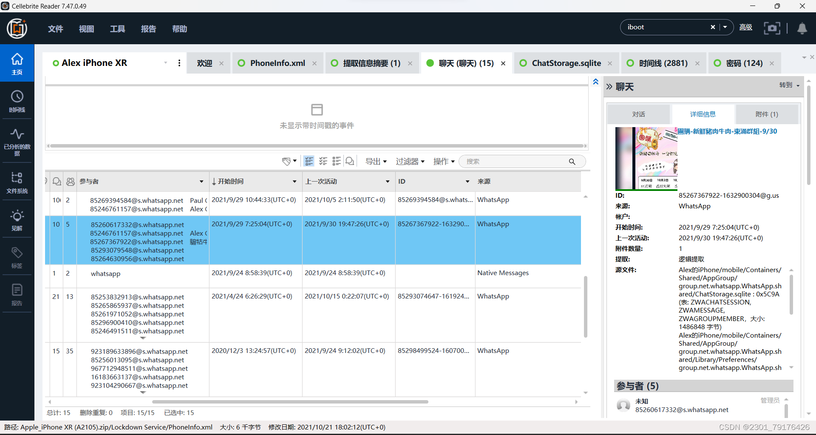
Task: Click the vertical scrollbar of the chat table
Action: click(x=585, y=306)
